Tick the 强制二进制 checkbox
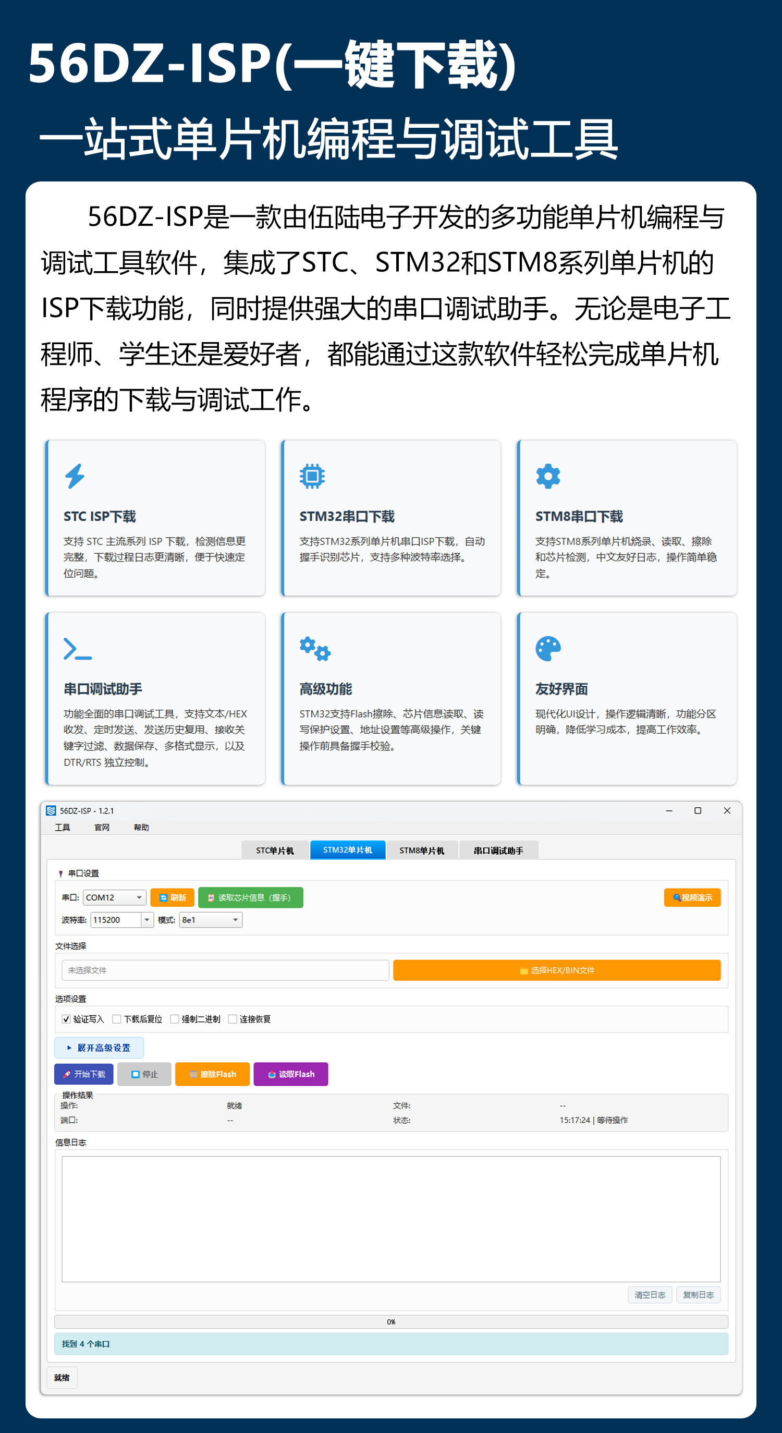 coord(175,1019)
